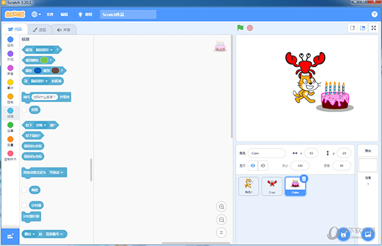Screen dimensions: 382x246
Task: Click the 鼠标的y坐标 block
Action: point(33,156)
